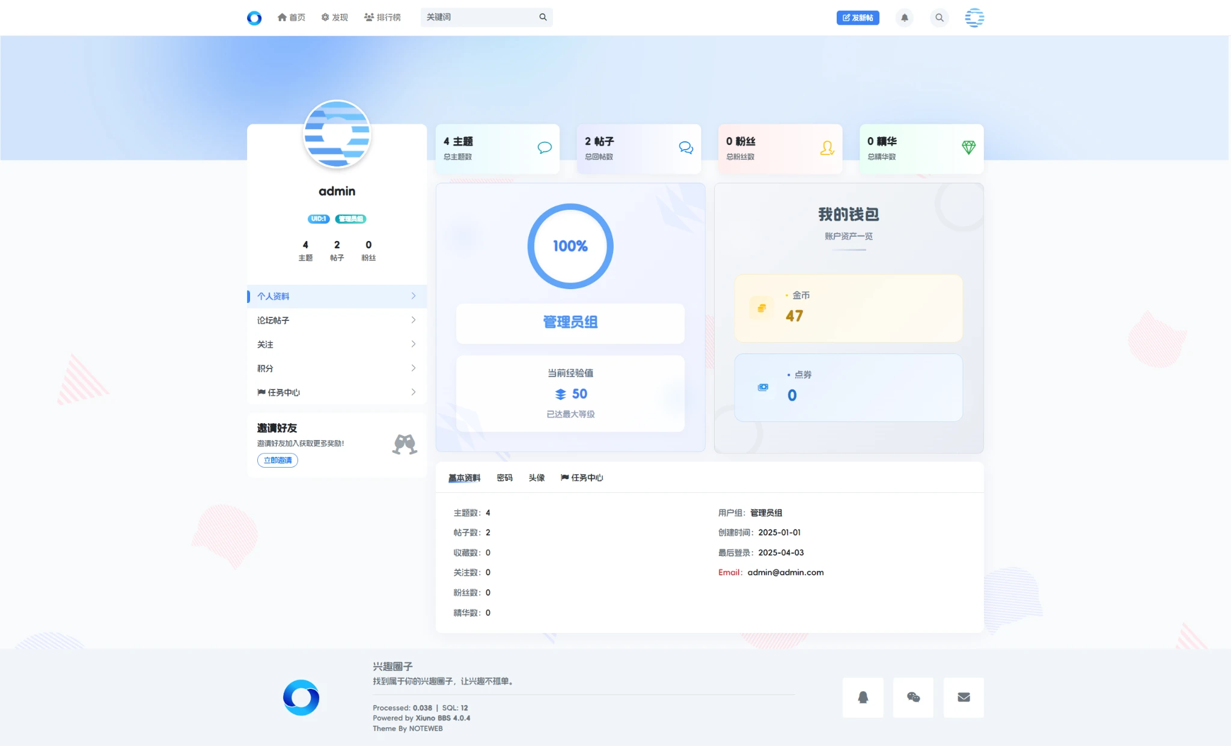Click the 最后登录 2025-04-03 value
This screenshot has height=746, width=1231.
point(781,553)
